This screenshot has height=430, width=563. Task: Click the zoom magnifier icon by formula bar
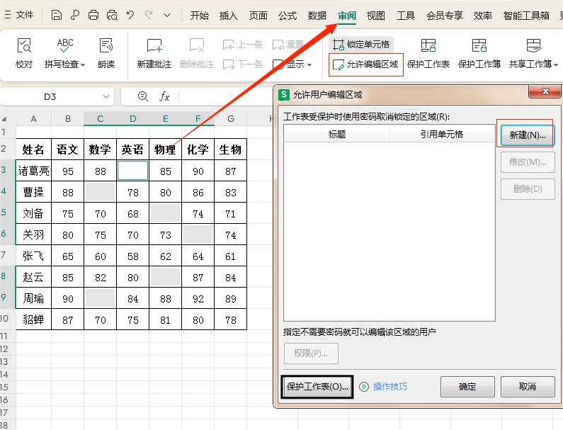[x=142, y=96]
